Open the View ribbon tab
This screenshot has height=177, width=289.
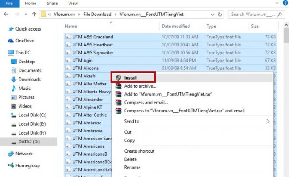[73, 4]
